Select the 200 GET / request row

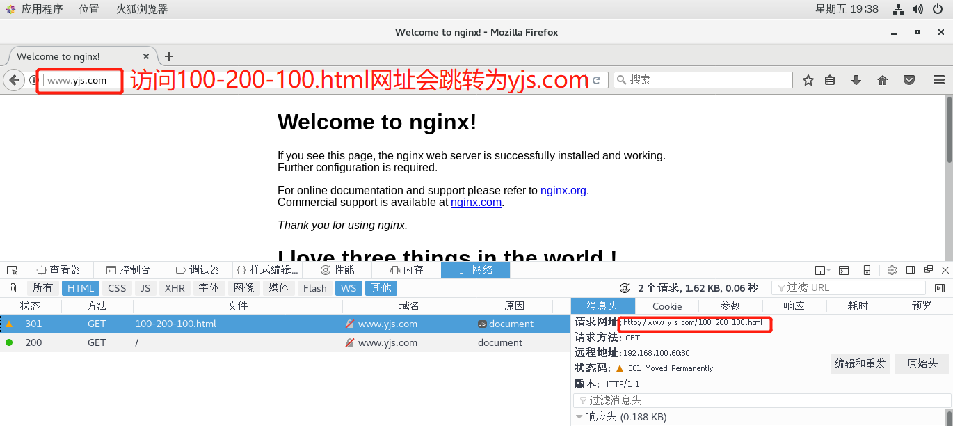click(285, 342)
